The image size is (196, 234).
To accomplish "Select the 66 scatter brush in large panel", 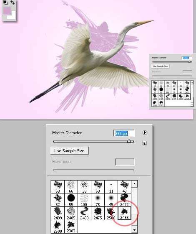I will 71,187.
